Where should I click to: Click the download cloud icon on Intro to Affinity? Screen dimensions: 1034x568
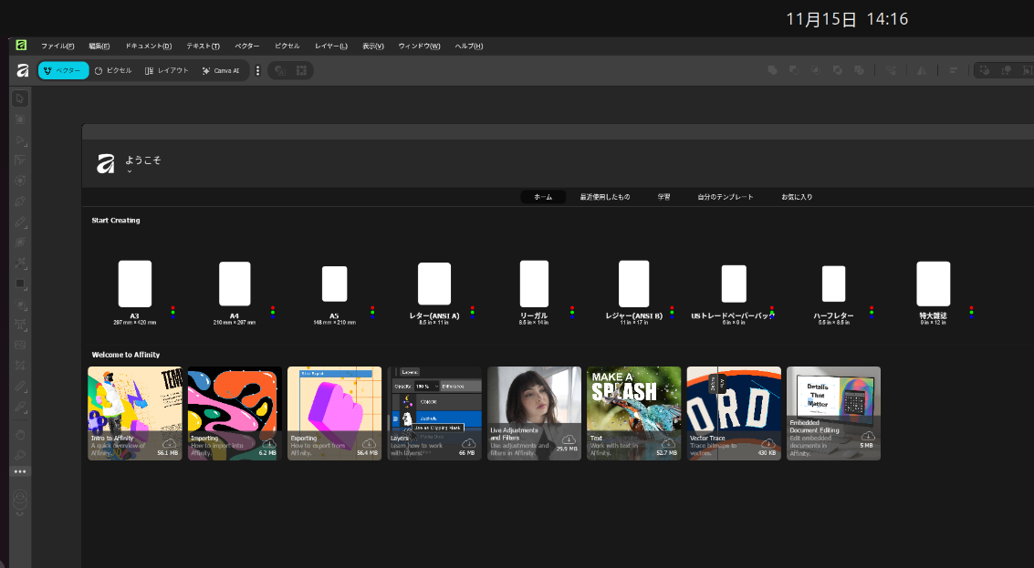(167, 443)
